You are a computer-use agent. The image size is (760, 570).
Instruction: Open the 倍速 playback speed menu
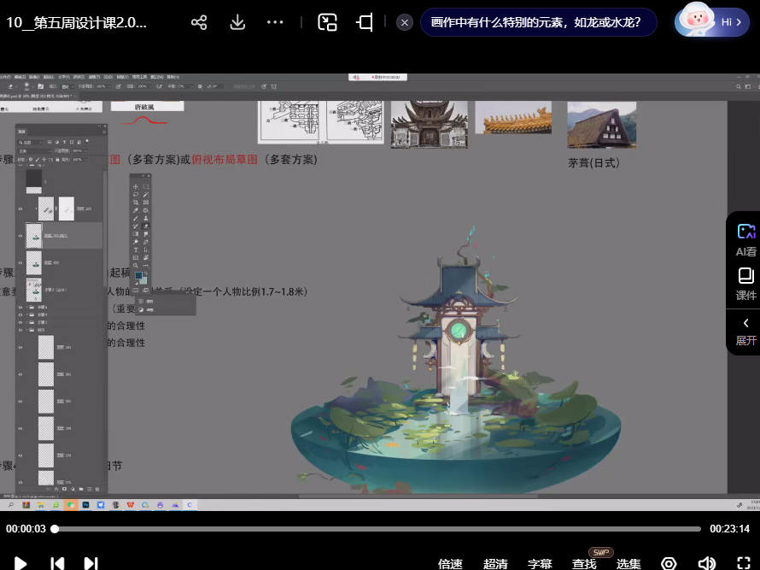(x=450, y=564)
